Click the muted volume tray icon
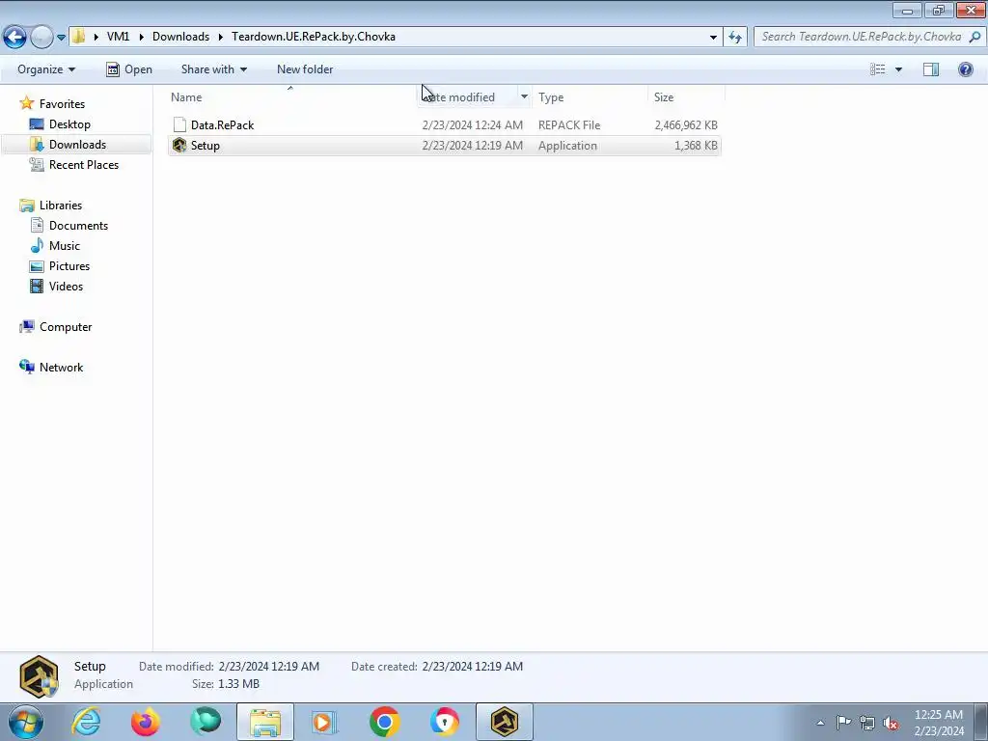This screenshot has width=988, height=741. (891, 723)
